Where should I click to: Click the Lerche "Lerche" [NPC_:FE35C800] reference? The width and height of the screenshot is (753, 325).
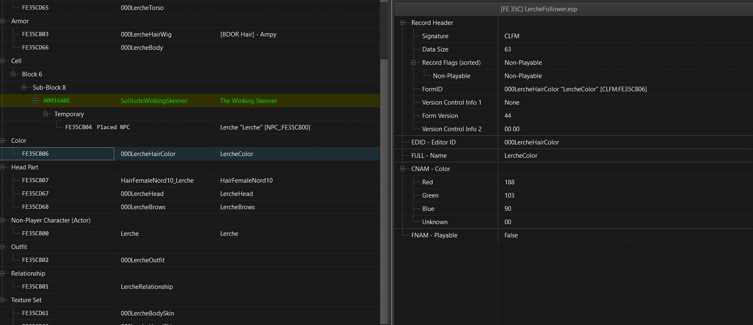click(265, 127)
